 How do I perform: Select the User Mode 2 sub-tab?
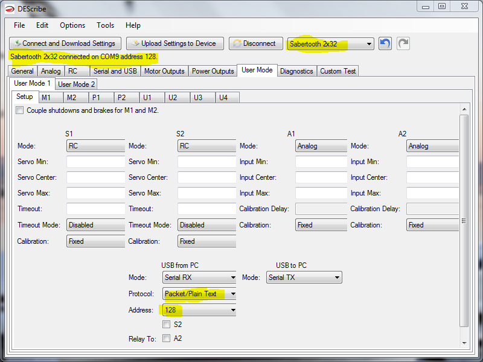77,84
